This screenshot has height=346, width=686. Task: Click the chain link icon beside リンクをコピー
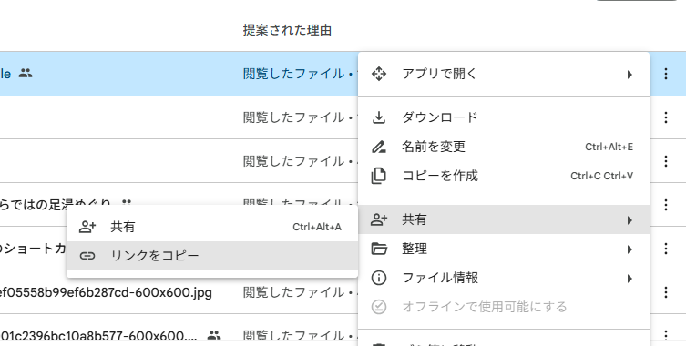[87, 256]
